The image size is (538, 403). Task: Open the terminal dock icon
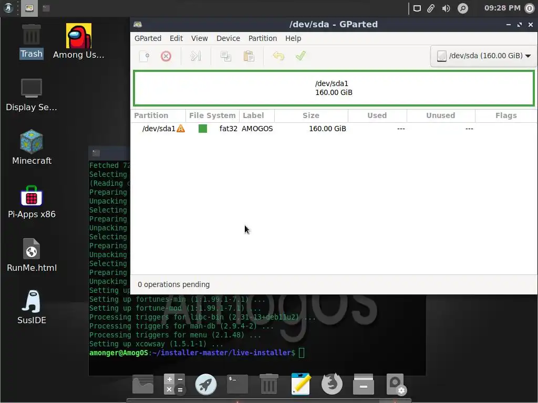tap(237, 384)
